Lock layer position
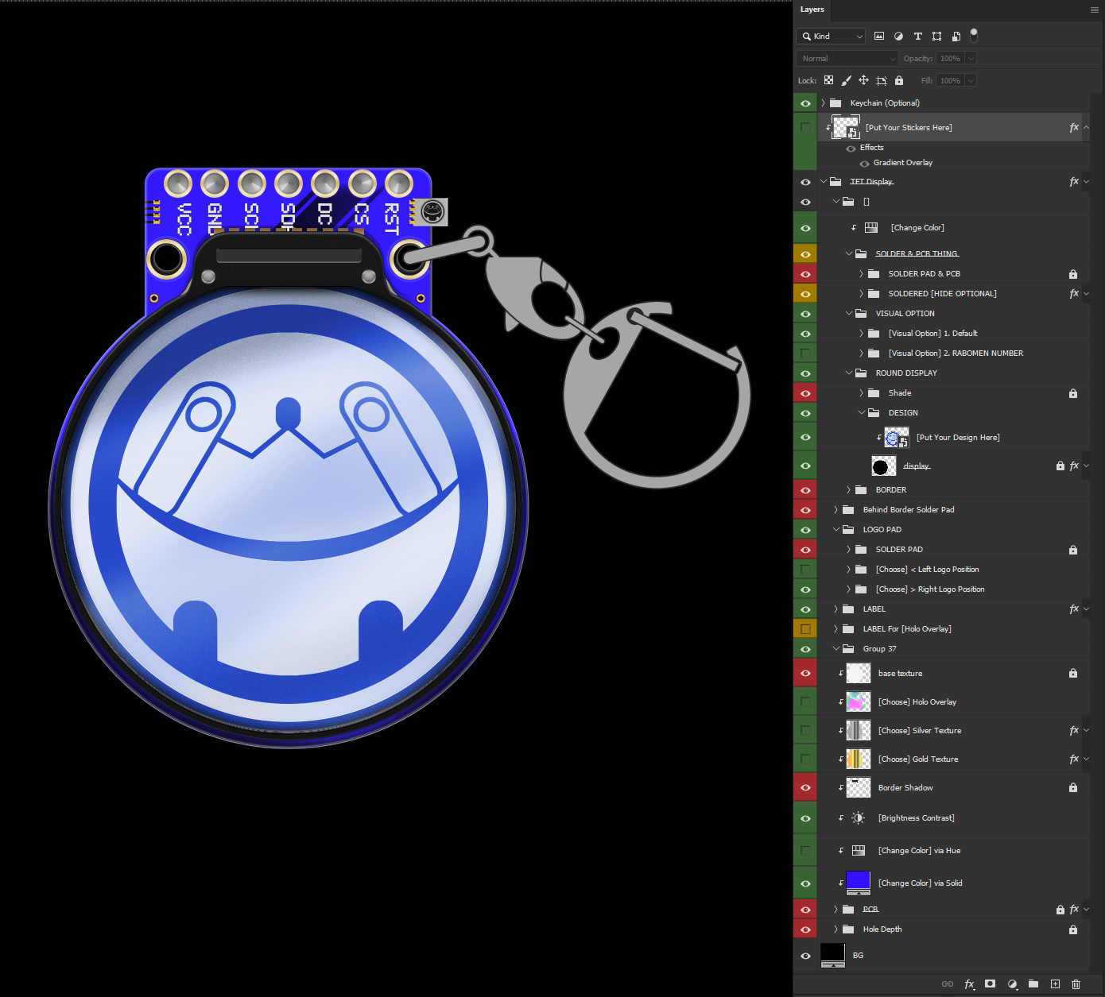Screen dimensions: 1105x997 point(863,80)
